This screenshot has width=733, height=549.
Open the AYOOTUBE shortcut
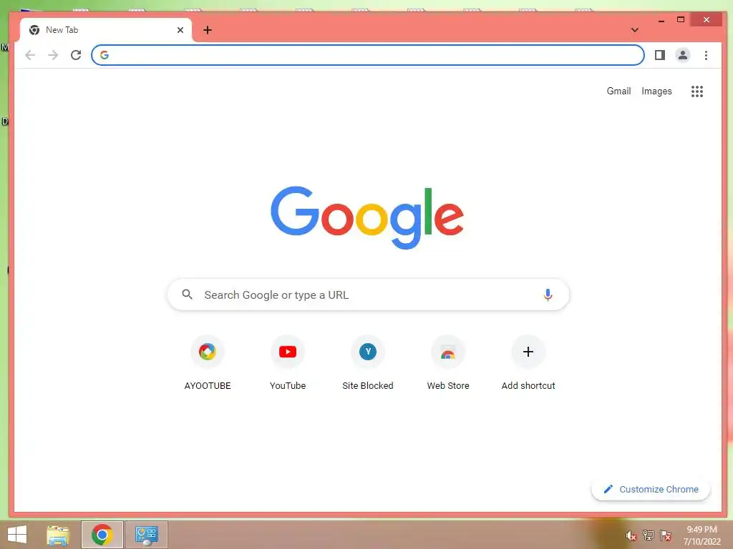pos(207,362)
